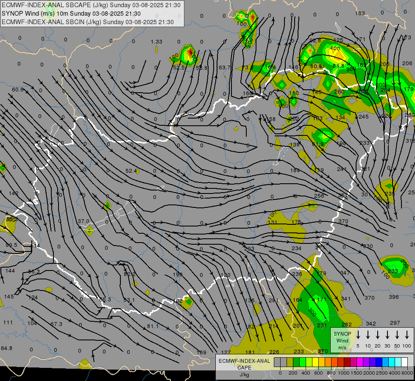Click the 256 value on the map
This screenshot has width=415, height=381.
click(x=319, y=196)
